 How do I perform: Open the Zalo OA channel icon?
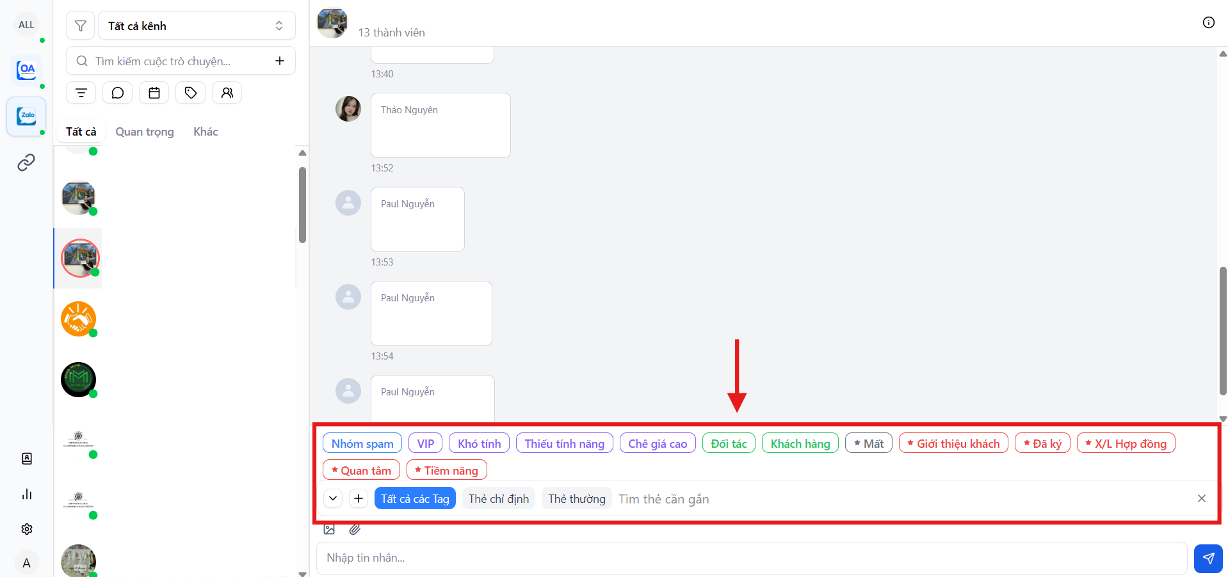[x=26, y=70]
